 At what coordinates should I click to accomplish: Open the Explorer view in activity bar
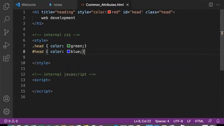[6, 6]
